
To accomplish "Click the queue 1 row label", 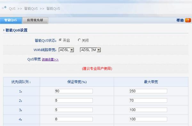I will coord(20,91).
